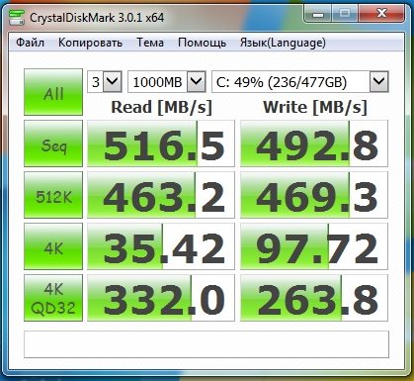
Task: Click the Seq read result 516.5
Action: (x=161, y=143)
